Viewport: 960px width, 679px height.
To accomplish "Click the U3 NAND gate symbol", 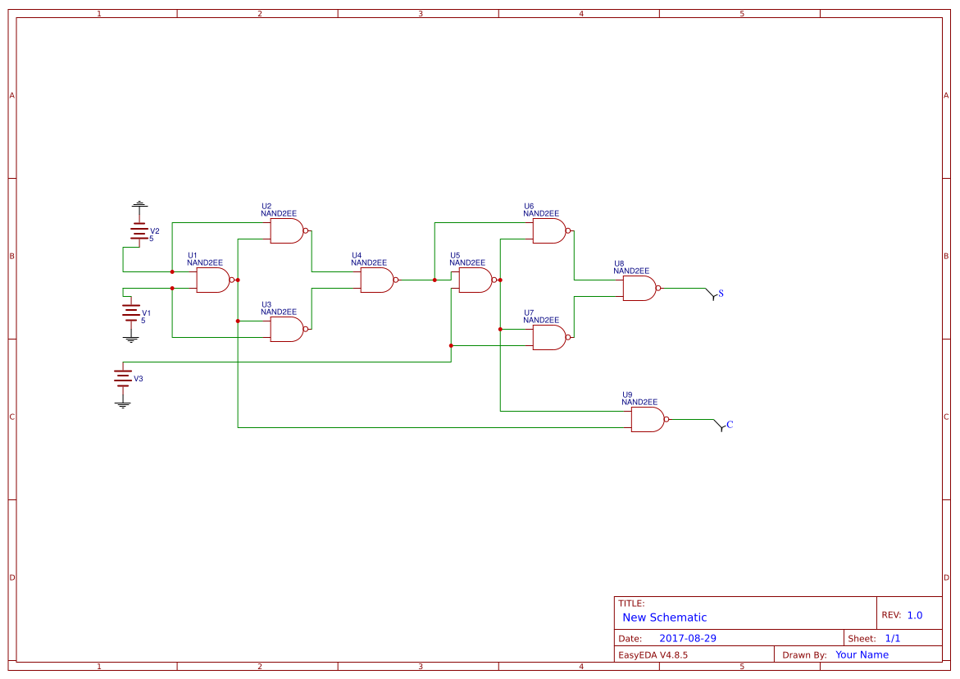I will 289,329.
